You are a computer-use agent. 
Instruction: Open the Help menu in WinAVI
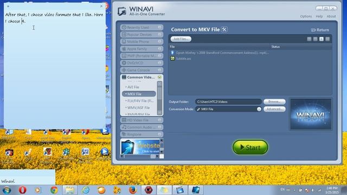(x=319, y=16)
